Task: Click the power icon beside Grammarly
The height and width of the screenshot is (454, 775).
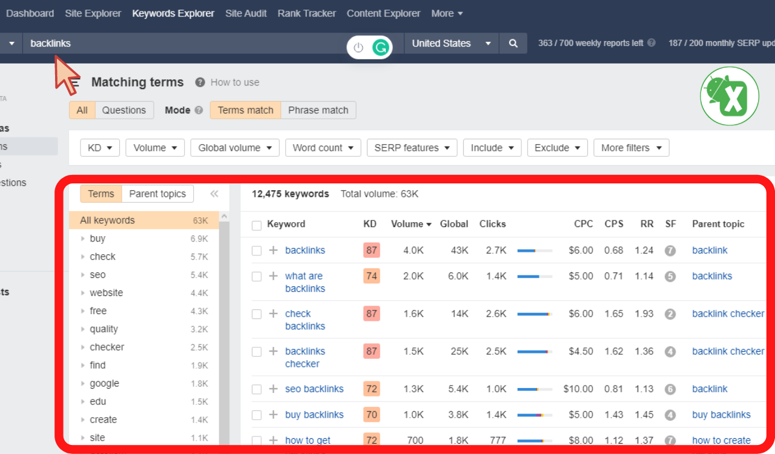Action: [x=358, y=47]
